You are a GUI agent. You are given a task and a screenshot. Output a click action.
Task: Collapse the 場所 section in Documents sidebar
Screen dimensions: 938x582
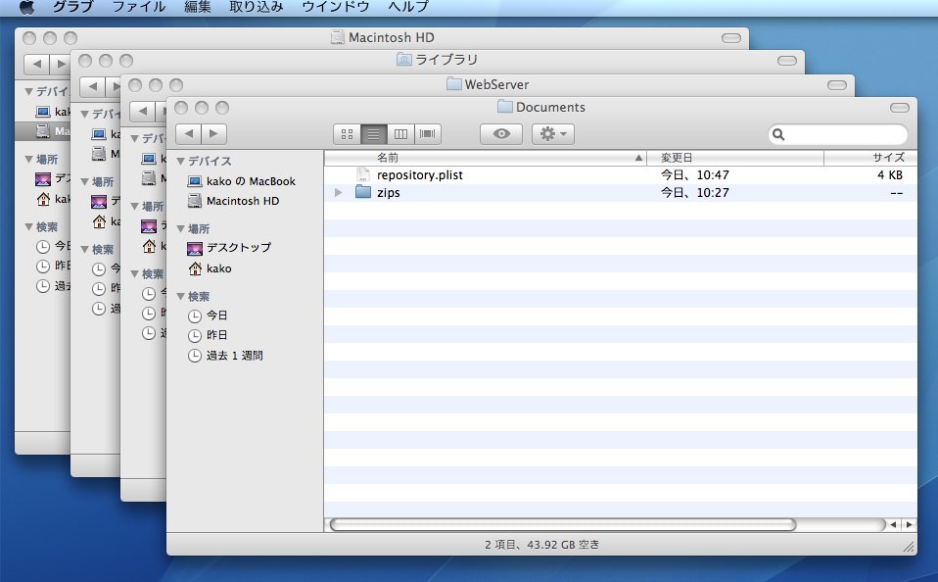181,228
